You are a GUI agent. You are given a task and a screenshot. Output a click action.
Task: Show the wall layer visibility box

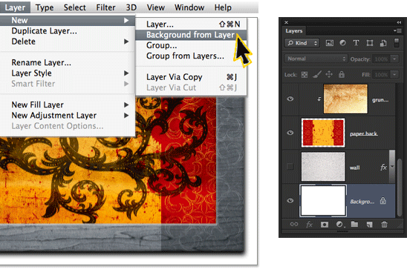click(x=290, y=167)
